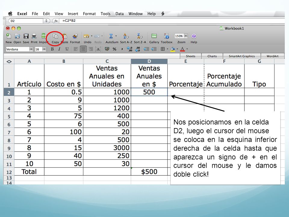Click the Paste icon
The height and width of the screenshot is (217, 289).
[64, 36]
